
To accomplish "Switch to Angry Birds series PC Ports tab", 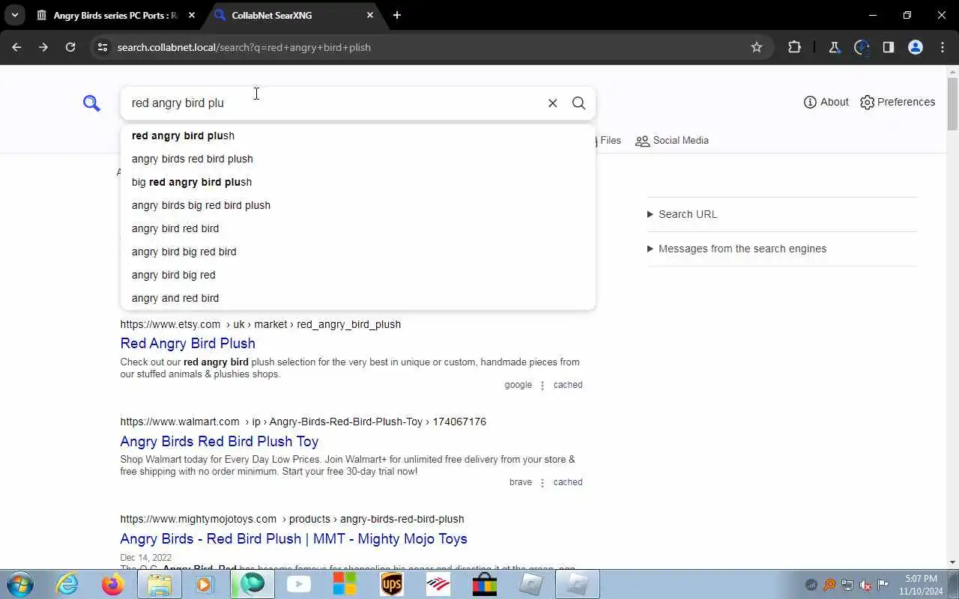I will tap(115, 15).
